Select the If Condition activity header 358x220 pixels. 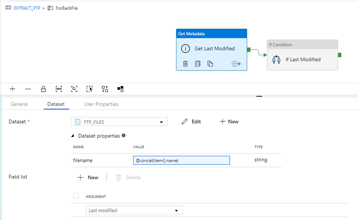point(302,45)
